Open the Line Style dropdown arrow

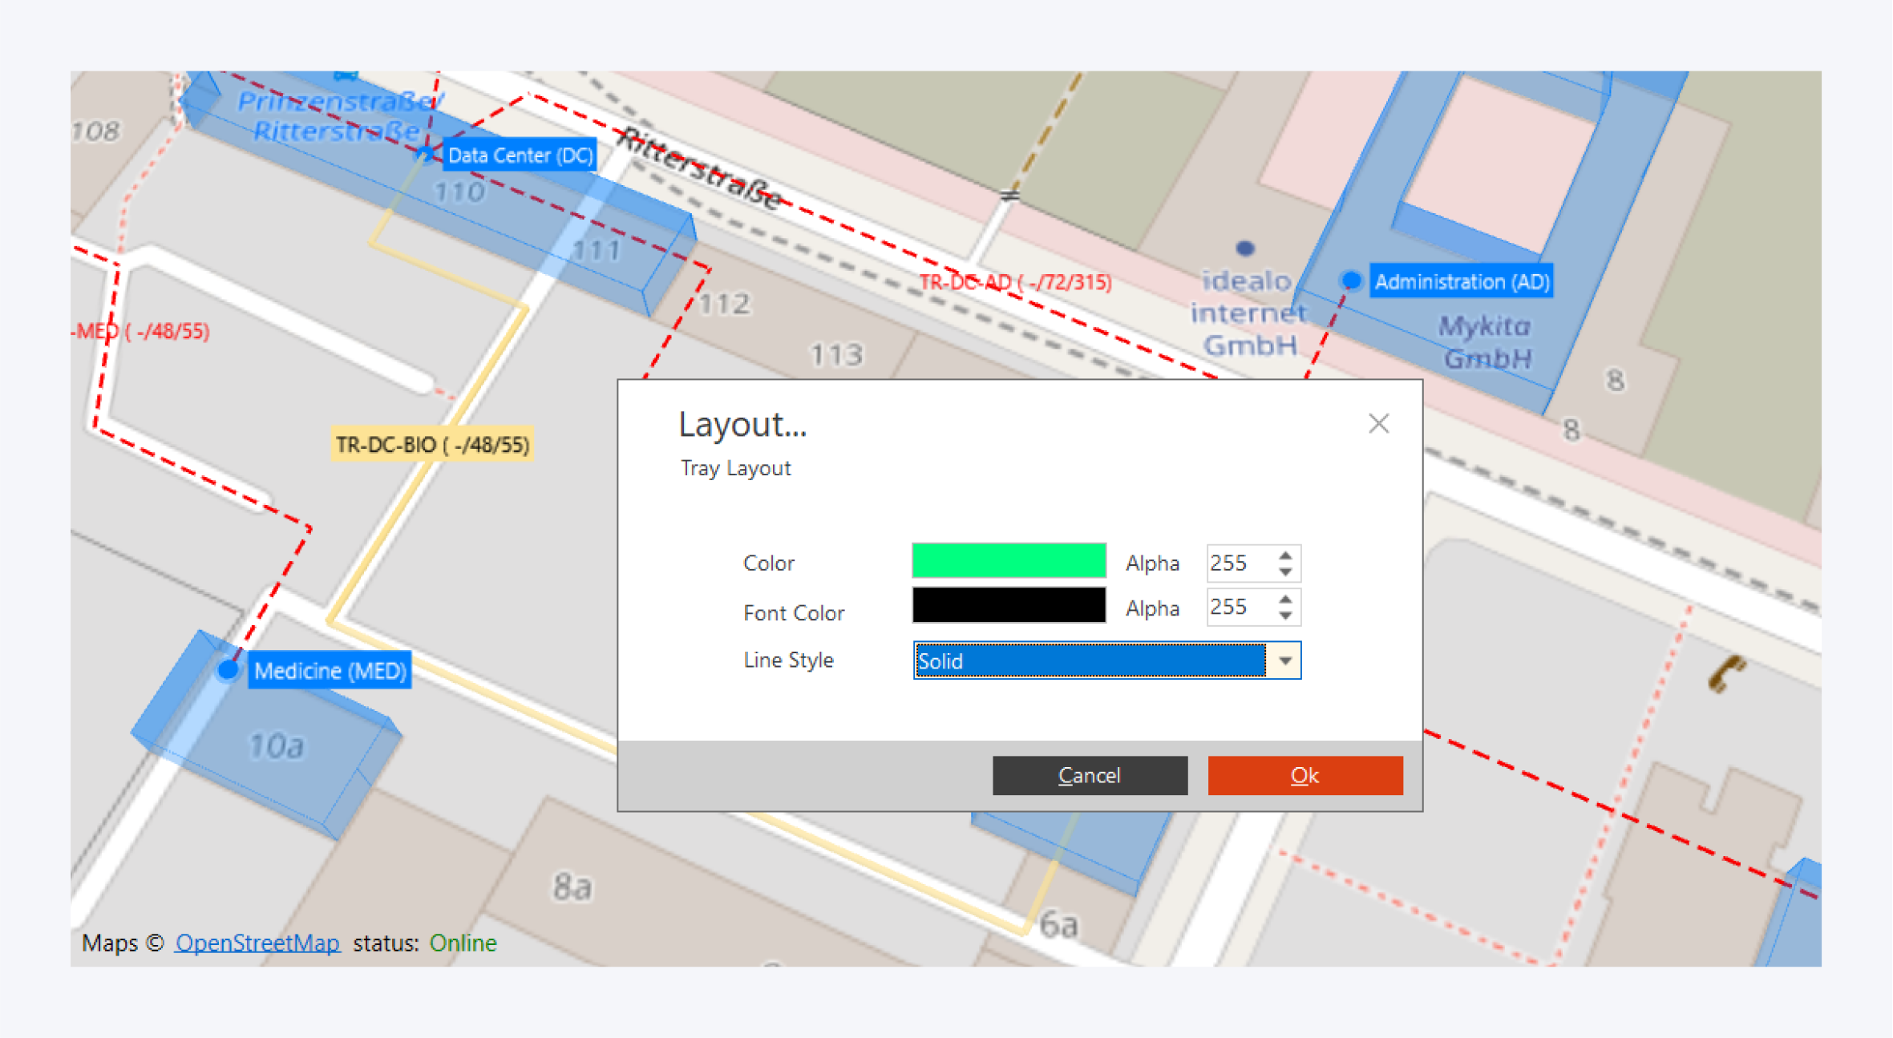1284,660
